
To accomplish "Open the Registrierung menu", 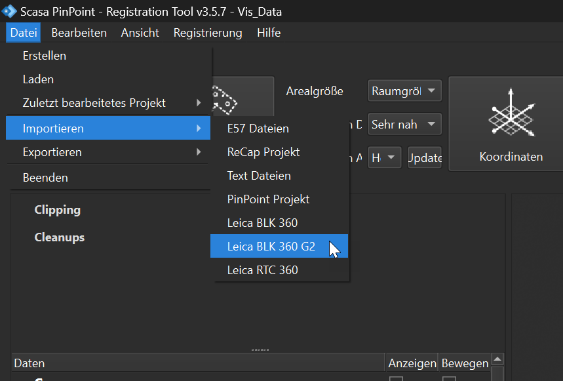I will [208, 33].
